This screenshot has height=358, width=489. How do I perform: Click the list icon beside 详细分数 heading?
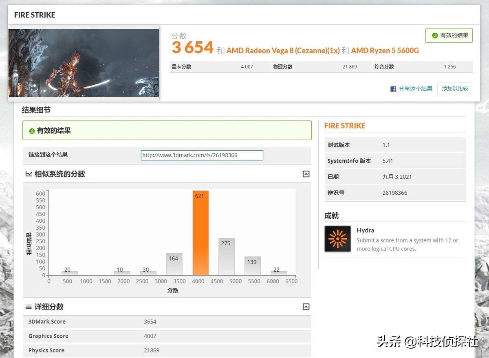[x=28, y=307]
